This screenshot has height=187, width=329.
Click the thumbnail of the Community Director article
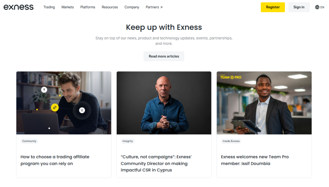(x=164, y=102)
